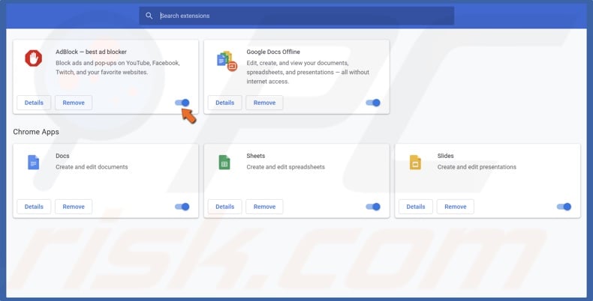Open Details for AdBlock
Image resolution: width=593 pixels, height=301 pixels.
(x=34, y=103)
